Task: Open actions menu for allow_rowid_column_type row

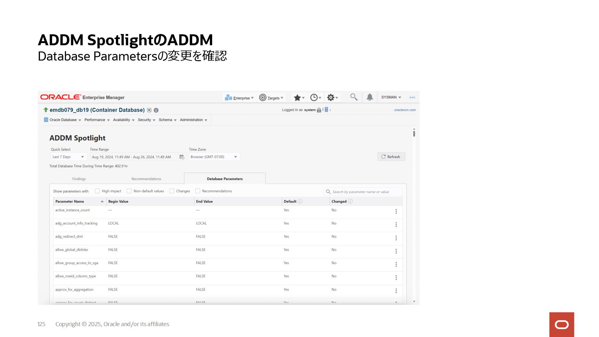Action: tap(396, 278)
